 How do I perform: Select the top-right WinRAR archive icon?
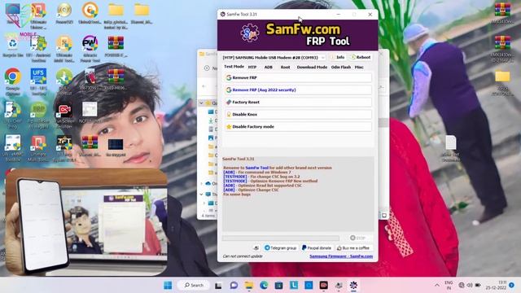[x=502, y=13]
